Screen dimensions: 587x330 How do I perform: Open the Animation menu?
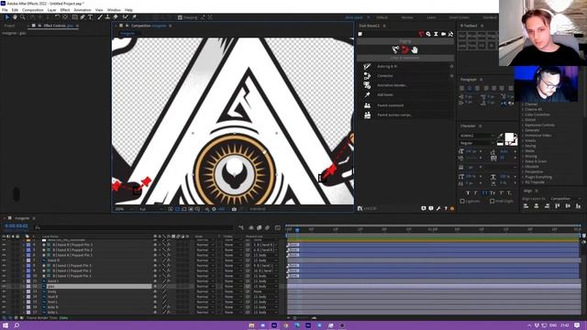[x=83, y=10]
